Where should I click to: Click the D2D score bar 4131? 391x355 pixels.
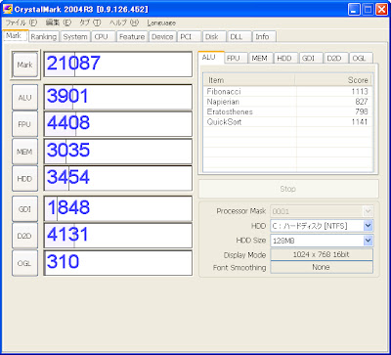118,236
